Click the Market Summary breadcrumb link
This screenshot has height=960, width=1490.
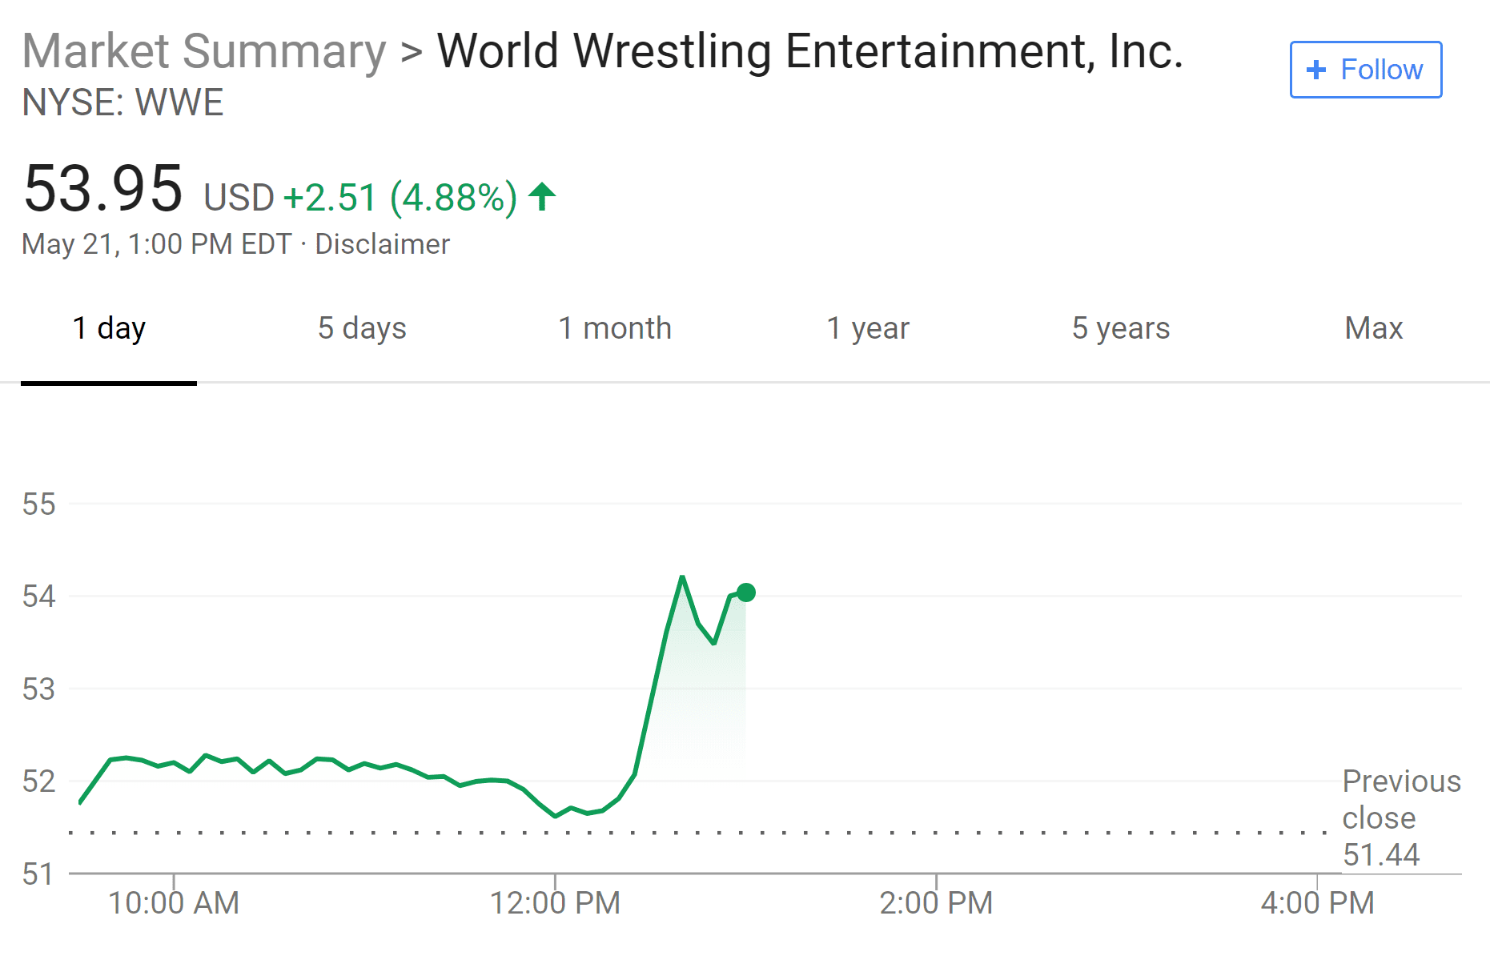point(204,52)
